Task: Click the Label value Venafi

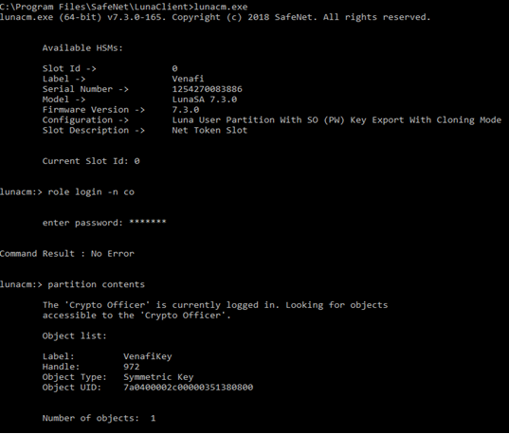Action: 188,79
